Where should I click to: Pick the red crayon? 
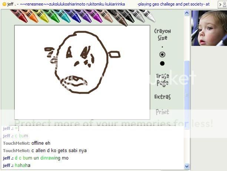[20, 16]
